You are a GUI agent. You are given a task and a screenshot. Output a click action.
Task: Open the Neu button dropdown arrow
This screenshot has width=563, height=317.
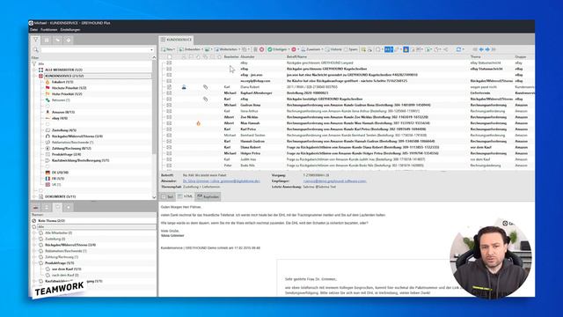coord(175,49)
